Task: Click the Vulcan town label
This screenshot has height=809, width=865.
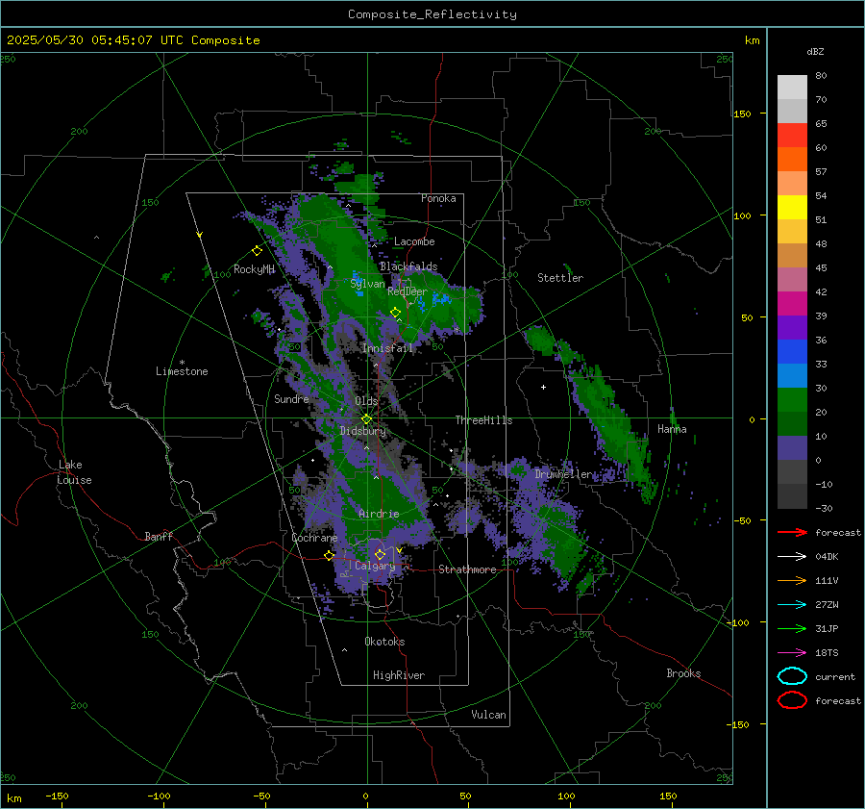Action: click(x=488, y=715)
